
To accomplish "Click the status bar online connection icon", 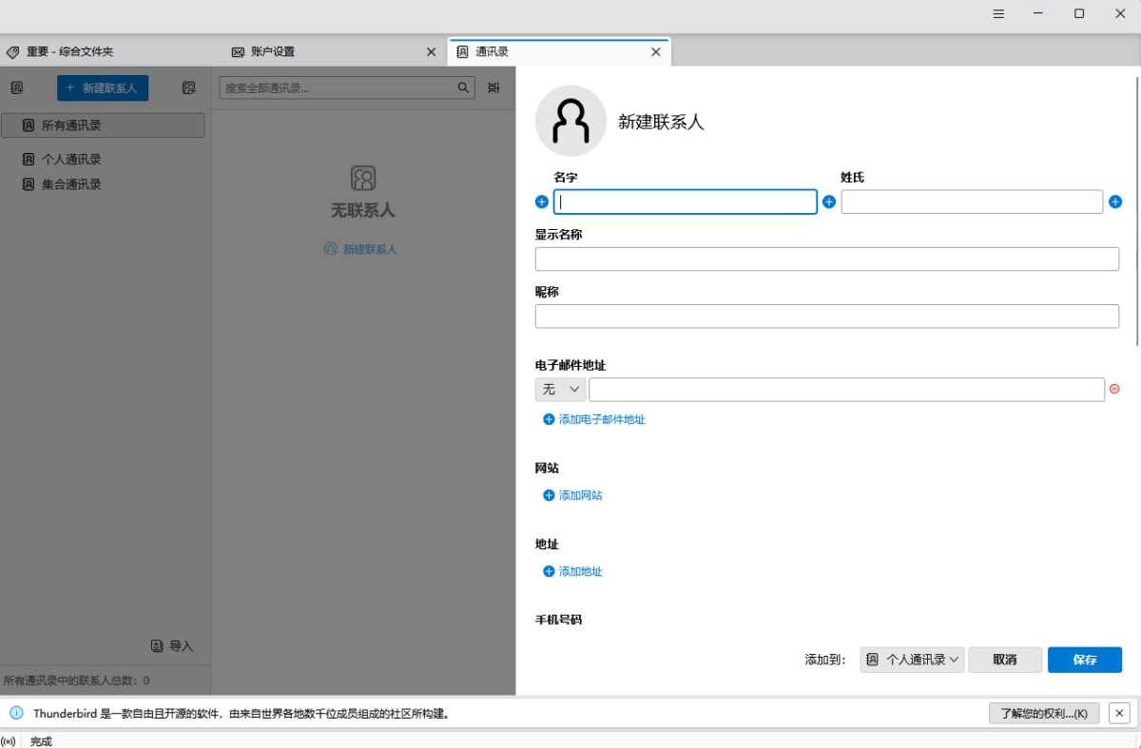I will [10, 741].
